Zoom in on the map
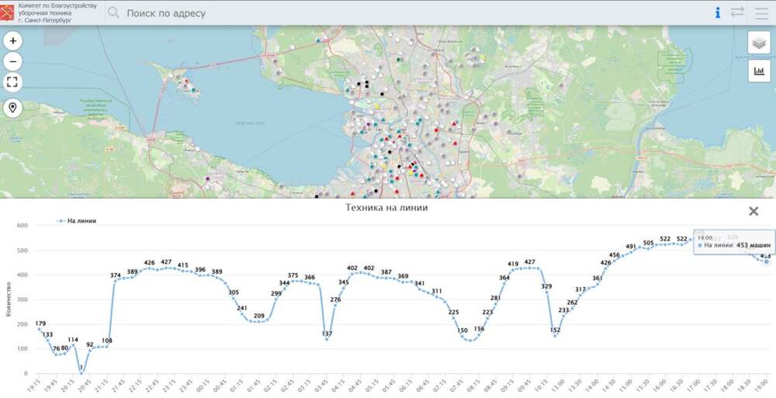This screenshot has width=776, height=398. [x=13, y=40]
